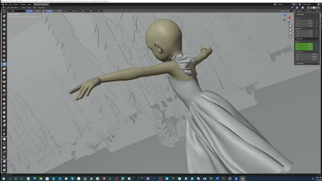Viewport: 322px width, 181px height.
Task: Open the Sculpt menu in header
Action: point(29,8)
